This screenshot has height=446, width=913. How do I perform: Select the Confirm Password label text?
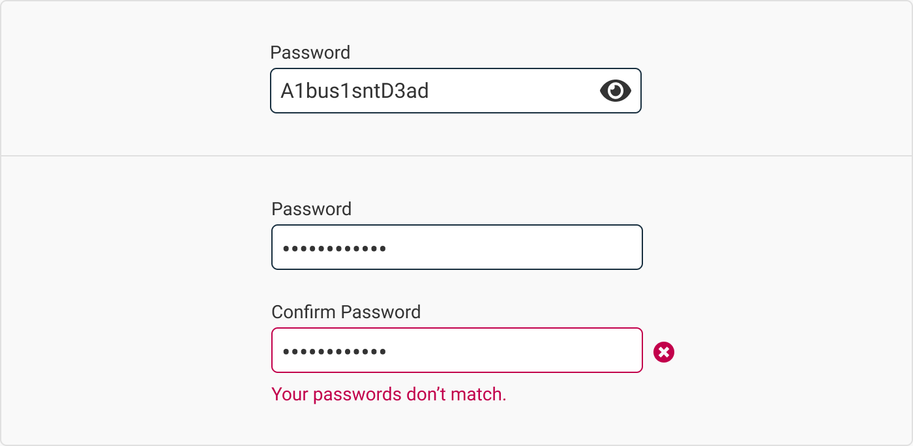pos(346,312)
